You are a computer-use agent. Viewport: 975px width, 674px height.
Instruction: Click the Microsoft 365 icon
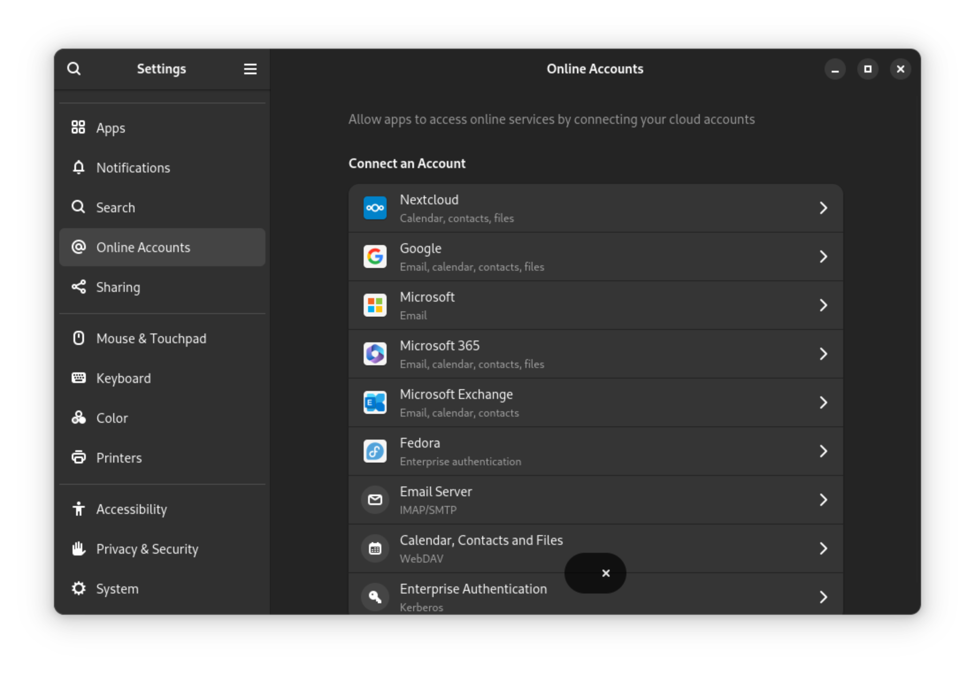(375, 353)
